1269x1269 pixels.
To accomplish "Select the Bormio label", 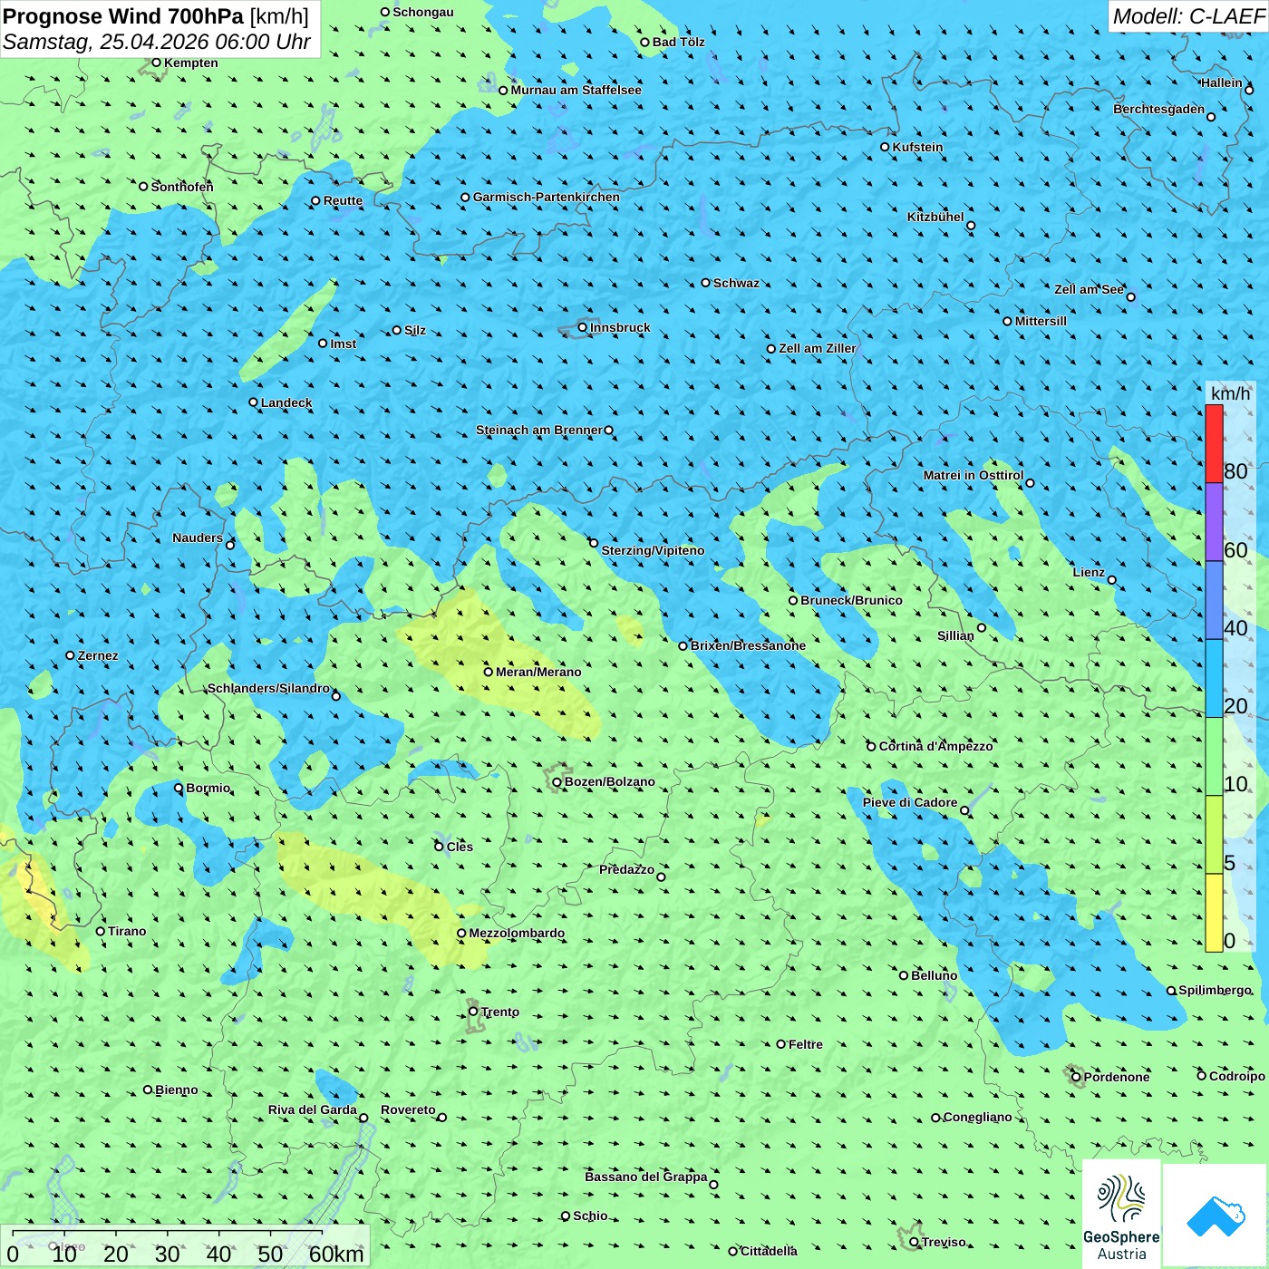I will 208,788.
